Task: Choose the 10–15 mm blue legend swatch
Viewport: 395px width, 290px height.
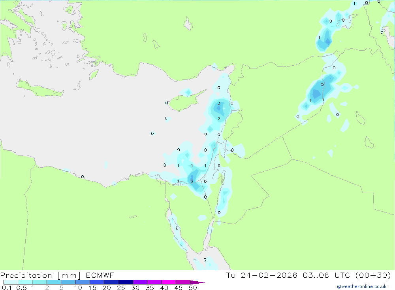Action: [83, 282]
